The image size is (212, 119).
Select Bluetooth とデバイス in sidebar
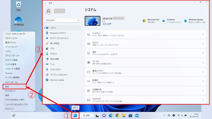point(63,33)
